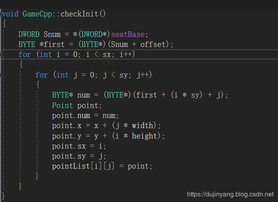This screenshot has width=278, height=202.
Task: Click the "point.sy" member assignment
Action: pos(69,157)
